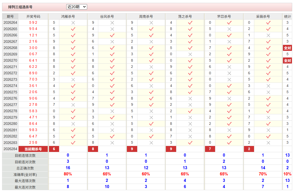This screenshot has height=195, width=294.
Task: Click the 采薇 cross mark in row 2026274
Action: point(268,86)
